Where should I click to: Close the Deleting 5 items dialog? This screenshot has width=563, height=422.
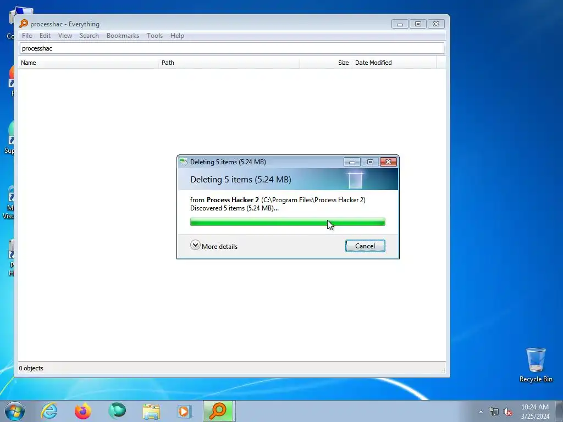coord(388,162)
